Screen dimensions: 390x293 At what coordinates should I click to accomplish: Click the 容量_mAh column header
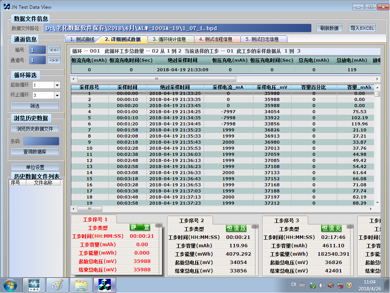pos(355,88)
